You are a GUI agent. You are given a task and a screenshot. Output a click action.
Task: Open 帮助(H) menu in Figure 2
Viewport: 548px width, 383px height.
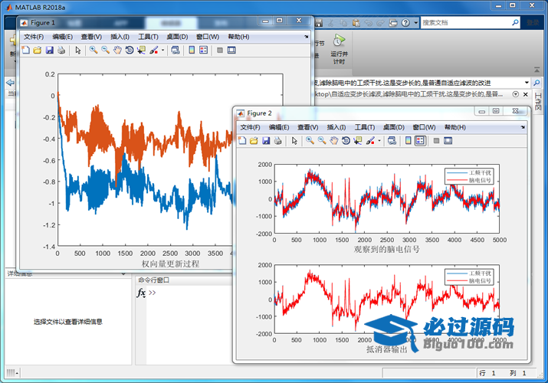click(x=455, y=127)
